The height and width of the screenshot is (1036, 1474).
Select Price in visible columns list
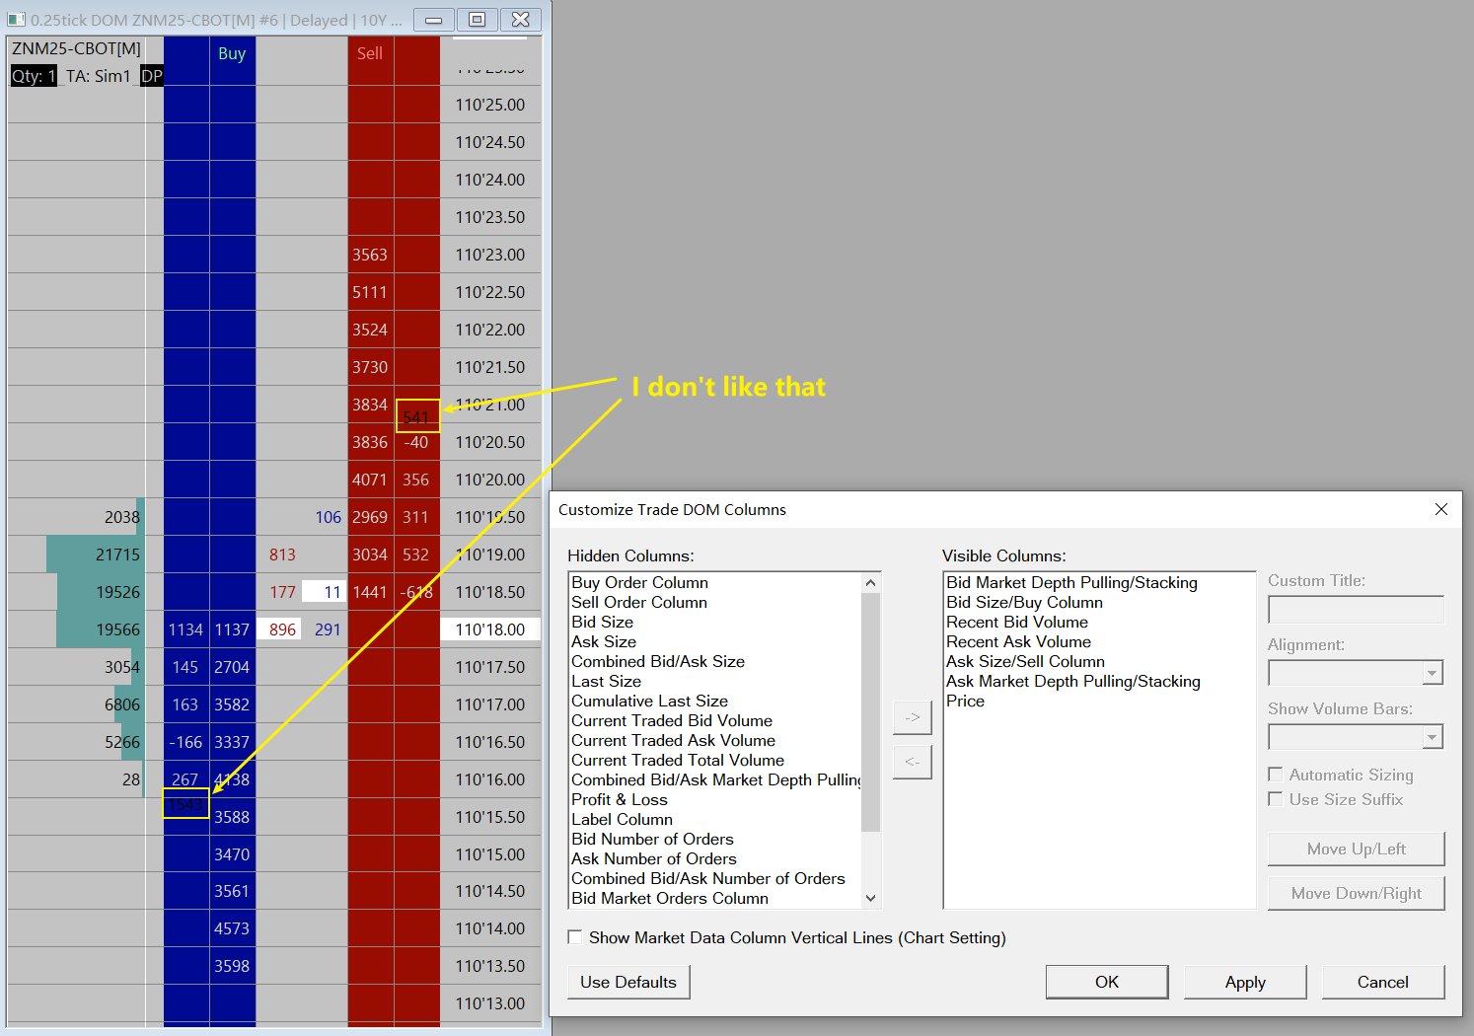[x=965, y=701]
